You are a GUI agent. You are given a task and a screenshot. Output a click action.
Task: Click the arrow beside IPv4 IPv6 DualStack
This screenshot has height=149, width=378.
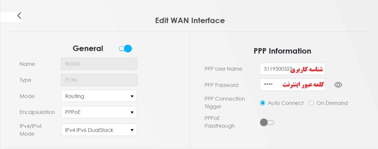coord(132,130)
